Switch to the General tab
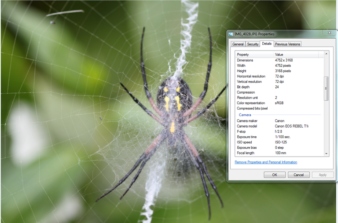Image resolution: width=338 pixels, height=223 pixels. tap(238, 44)
